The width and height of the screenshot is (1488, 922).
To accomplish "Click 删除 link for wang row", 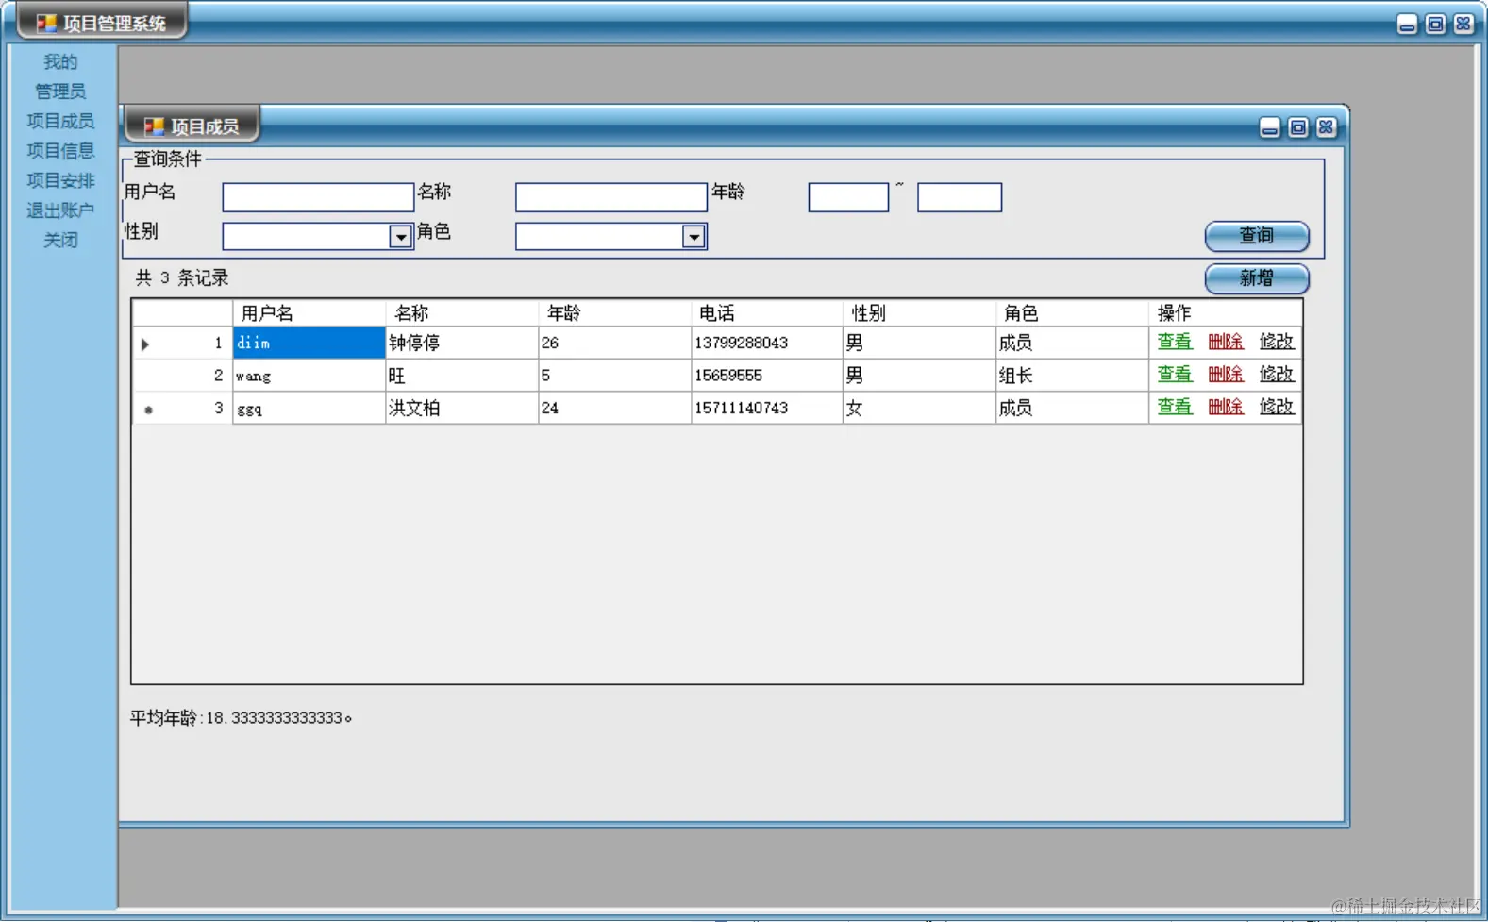I will click(x=1226, y=375).
